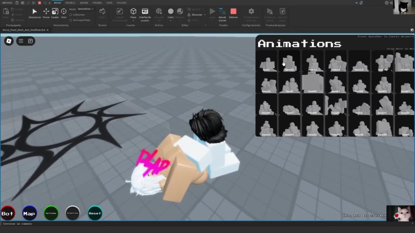Click the green Settings round button

51,213
